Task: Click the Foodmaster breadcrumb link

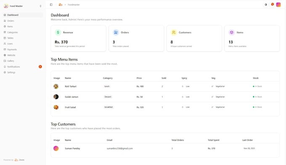Action: pos(74,5)
